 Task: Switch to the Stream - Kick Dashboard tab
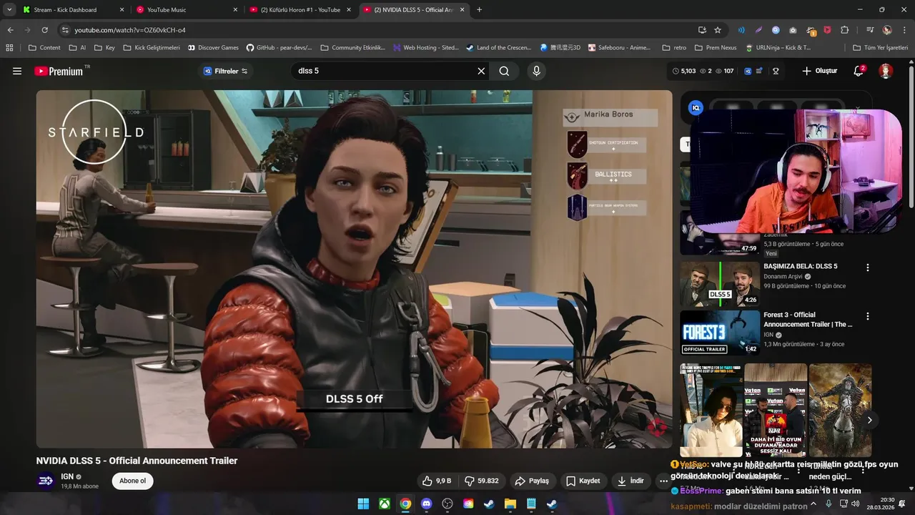pyautogui.click(x=73, y=10)
